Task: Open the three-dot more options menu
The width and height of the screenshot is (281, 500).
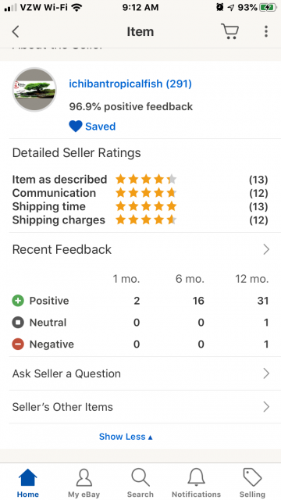Action: click(x=266, y=31)
